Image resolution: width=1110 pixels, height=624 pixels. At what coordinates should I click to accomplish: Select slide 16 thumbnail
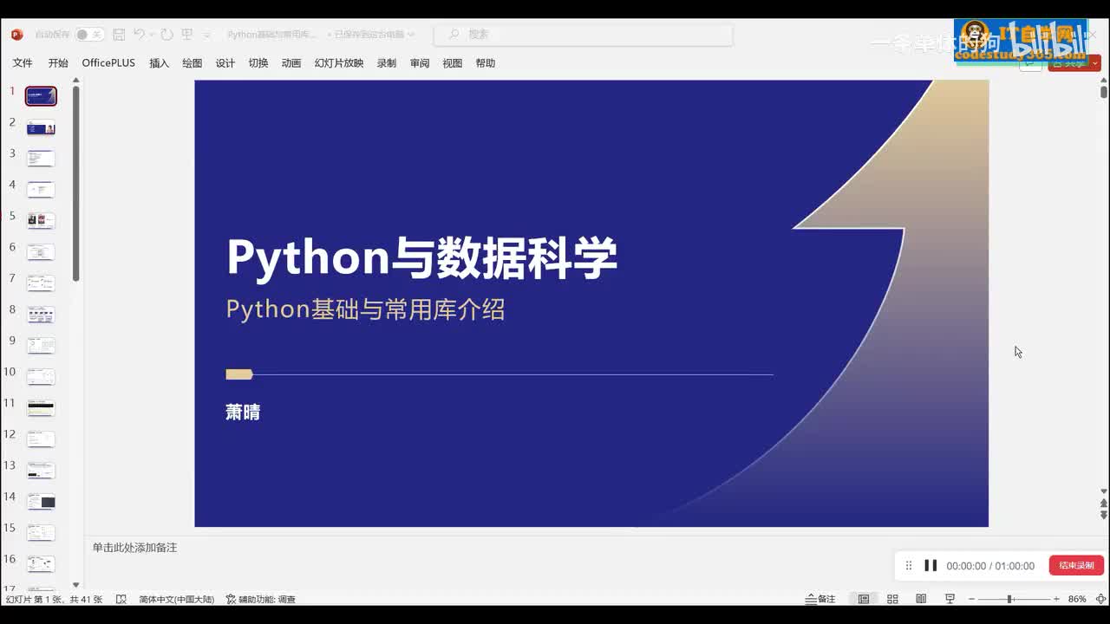point(41,564)
